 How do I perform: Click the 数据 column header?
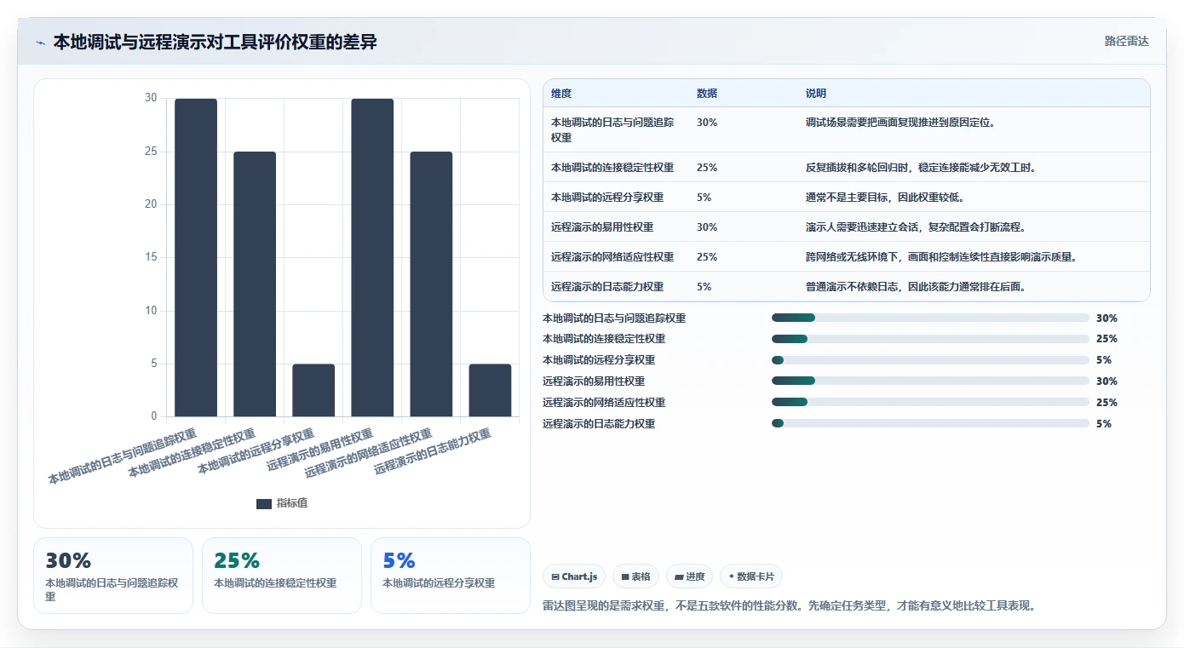[707, 94]
